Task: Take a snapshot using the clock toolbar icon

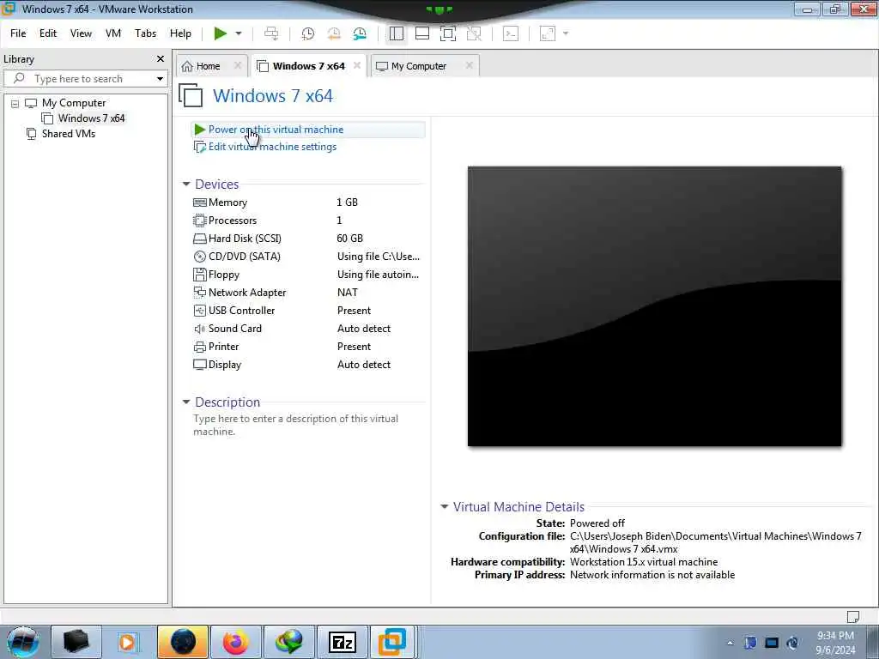Action: click(x=308, y=33)
